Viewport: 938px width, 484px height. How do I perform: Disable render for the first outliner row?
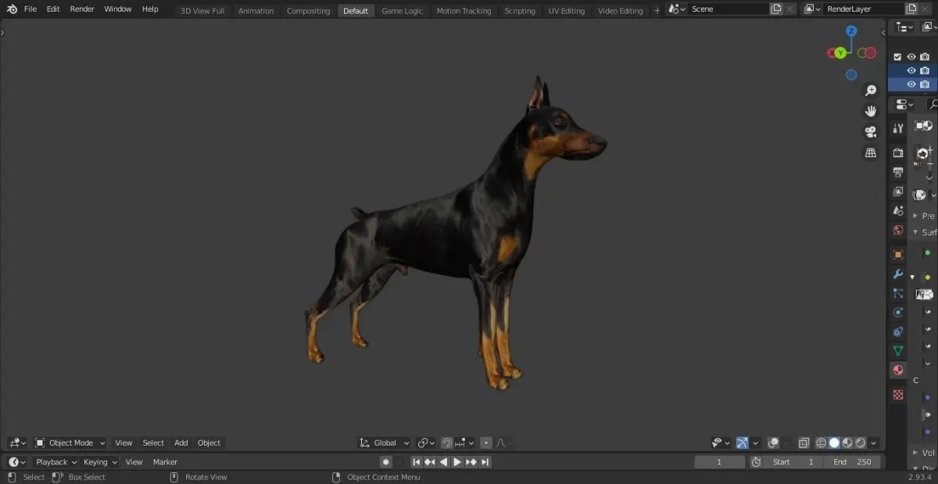(x=925, y=56)
